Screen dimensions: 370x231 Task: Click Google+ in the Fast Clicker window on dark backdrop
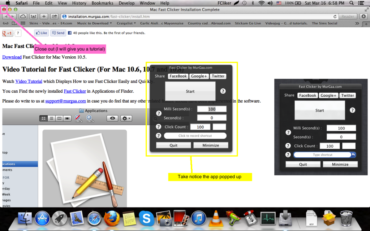click(x=328, y=95)
